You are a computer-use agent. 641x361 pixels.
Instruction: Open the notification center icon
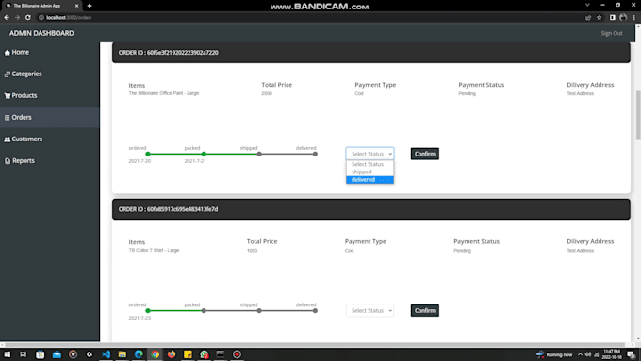(x=632, y=354)
